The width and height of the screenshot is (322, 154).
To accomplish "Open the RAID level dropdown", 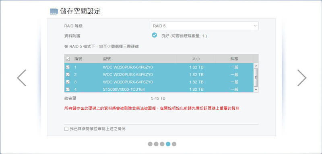I will click(x=205, y=26).
